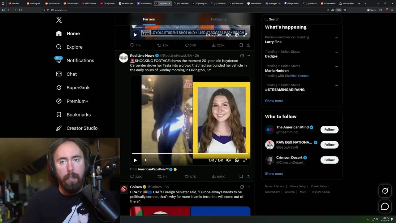Open Chat from the left sidebar
The width and height of the screenshot is (396, 223).
[67, 74]
